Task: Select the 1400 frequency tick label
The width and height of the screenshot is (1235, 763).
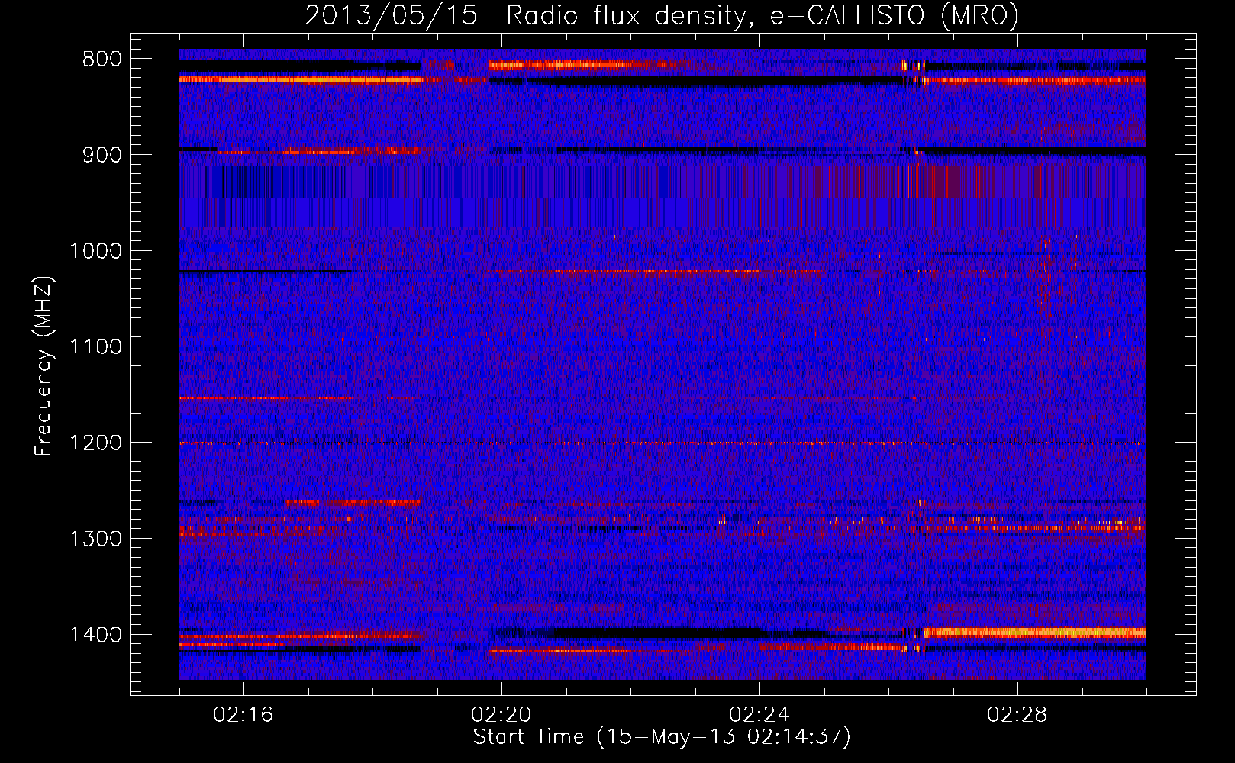Action: pos(95,635)
